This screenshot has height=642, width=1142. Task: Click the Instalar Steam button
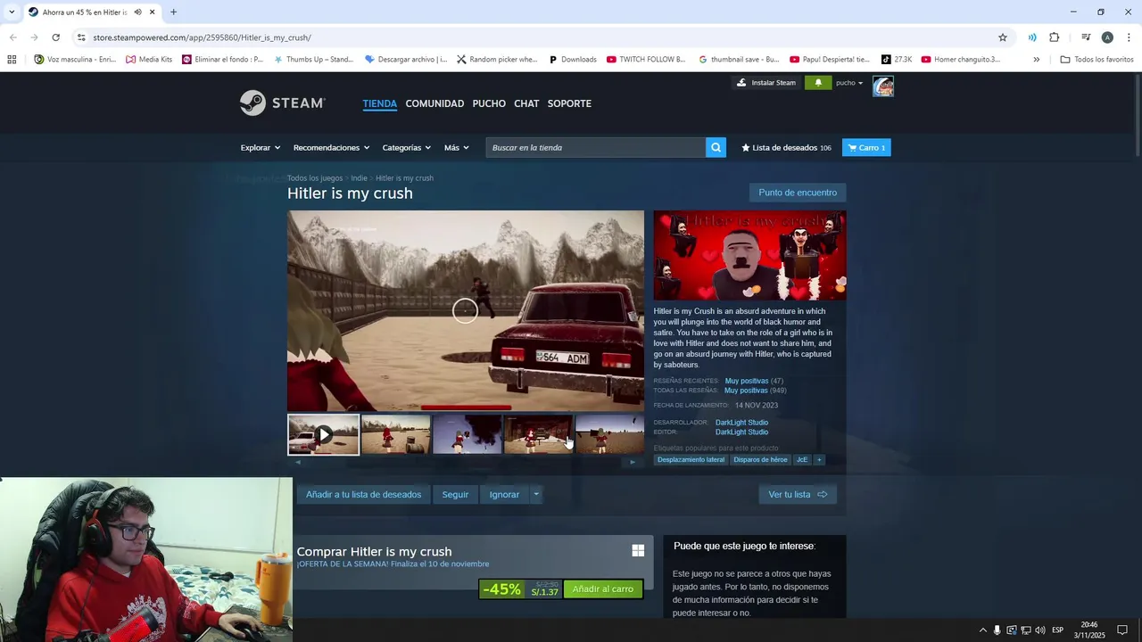coord(765,83)
